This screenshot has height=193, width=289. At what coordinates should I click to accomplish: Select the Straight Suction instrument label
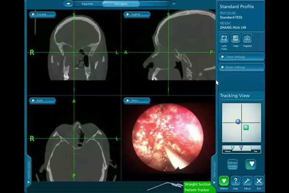coord(197,184)
